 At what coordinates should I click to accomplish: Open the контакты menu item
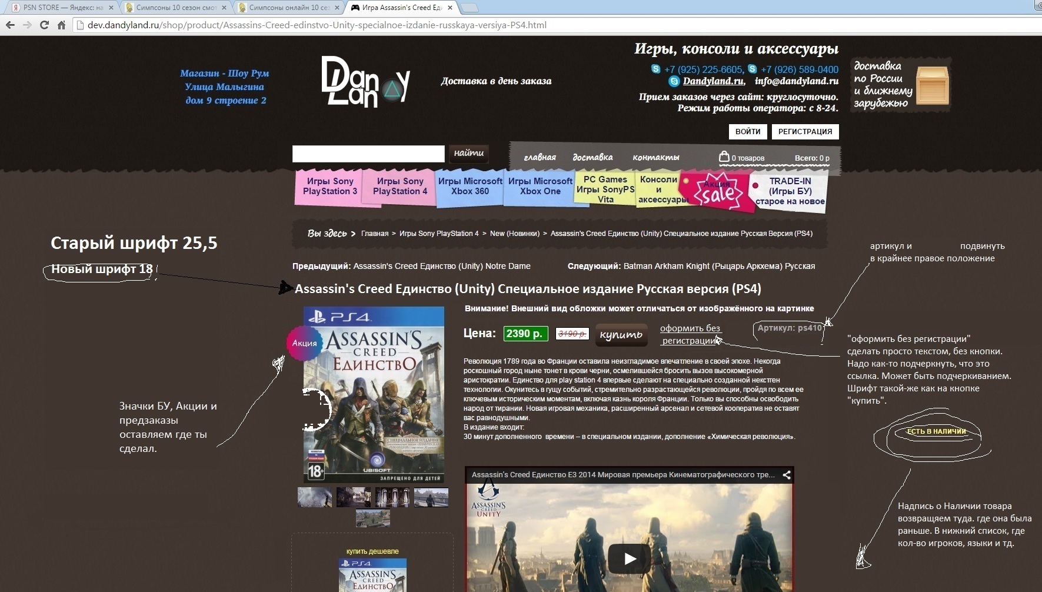[x=656, y=157]
